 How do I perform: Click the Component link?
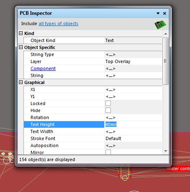coord(43,68)
